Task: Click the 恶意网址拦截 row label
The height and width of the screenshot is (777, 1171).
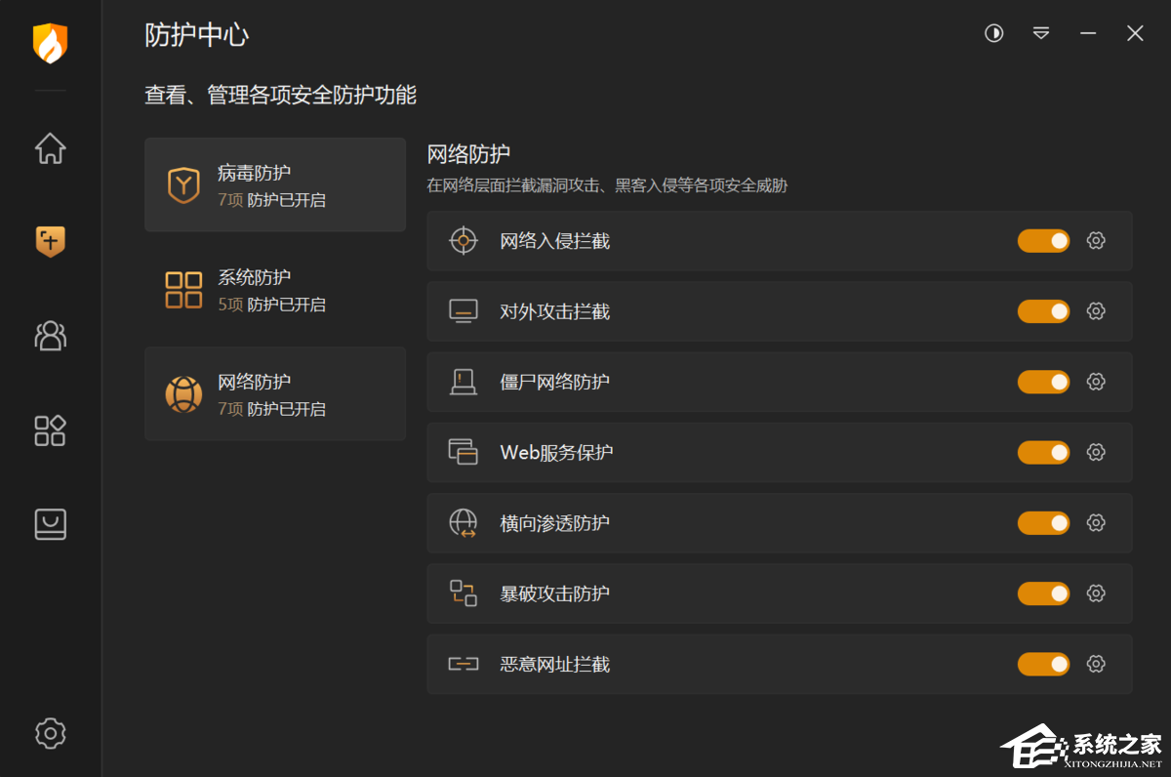Action: pos(555,664)
